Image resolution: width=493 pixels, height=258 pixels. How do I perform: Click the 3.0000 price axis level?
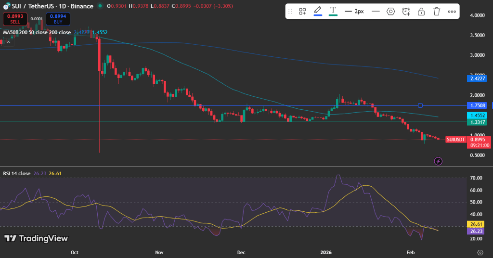click(477, 55)
